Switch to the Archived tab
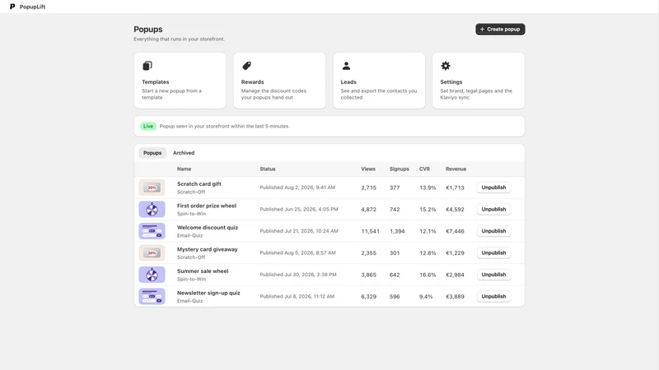The width and height of the screenshot is (659, 370). tap(184, 153)
